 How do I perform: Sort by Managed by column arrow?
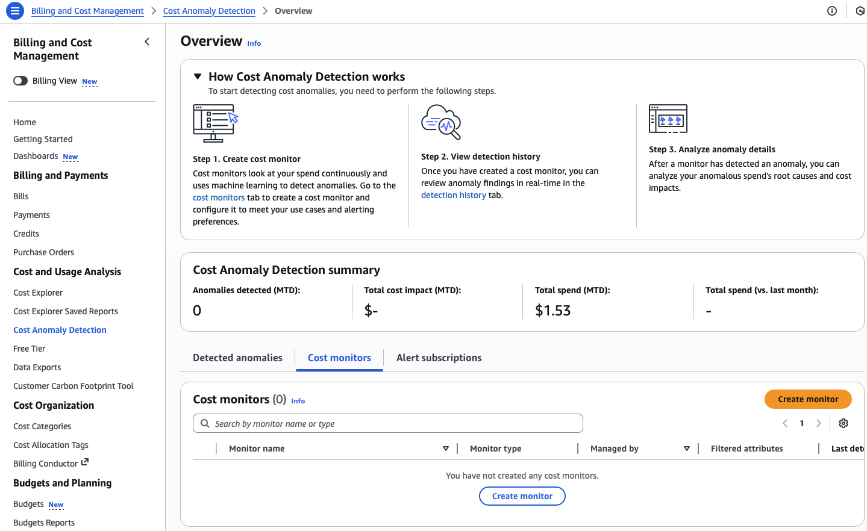click(x=687, y=449)
